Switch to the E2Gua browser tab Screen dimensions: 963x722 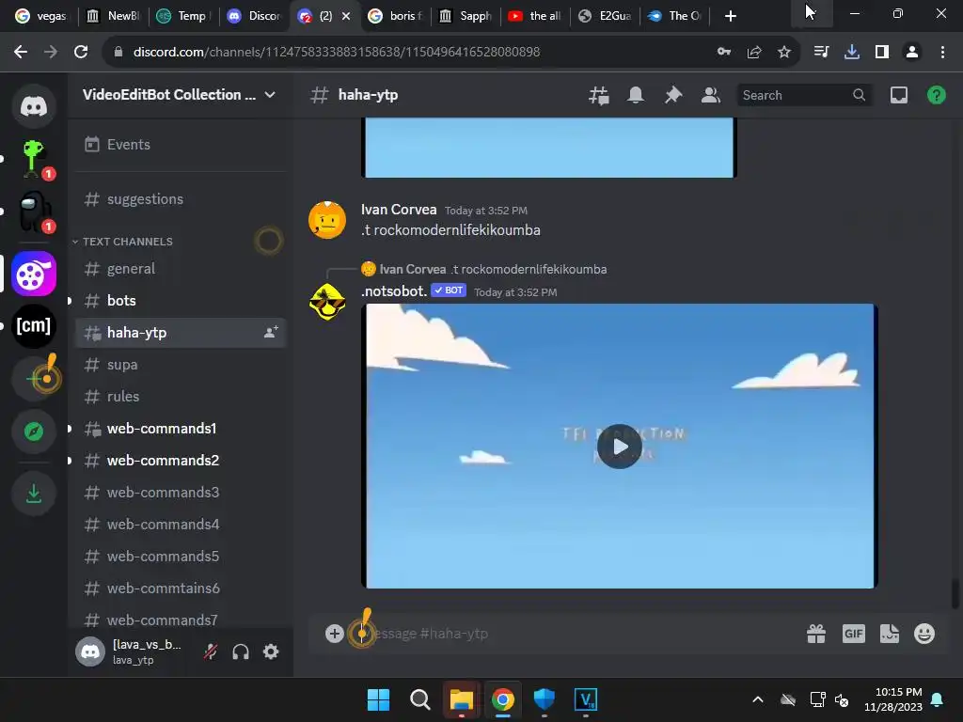pos(605,16)
